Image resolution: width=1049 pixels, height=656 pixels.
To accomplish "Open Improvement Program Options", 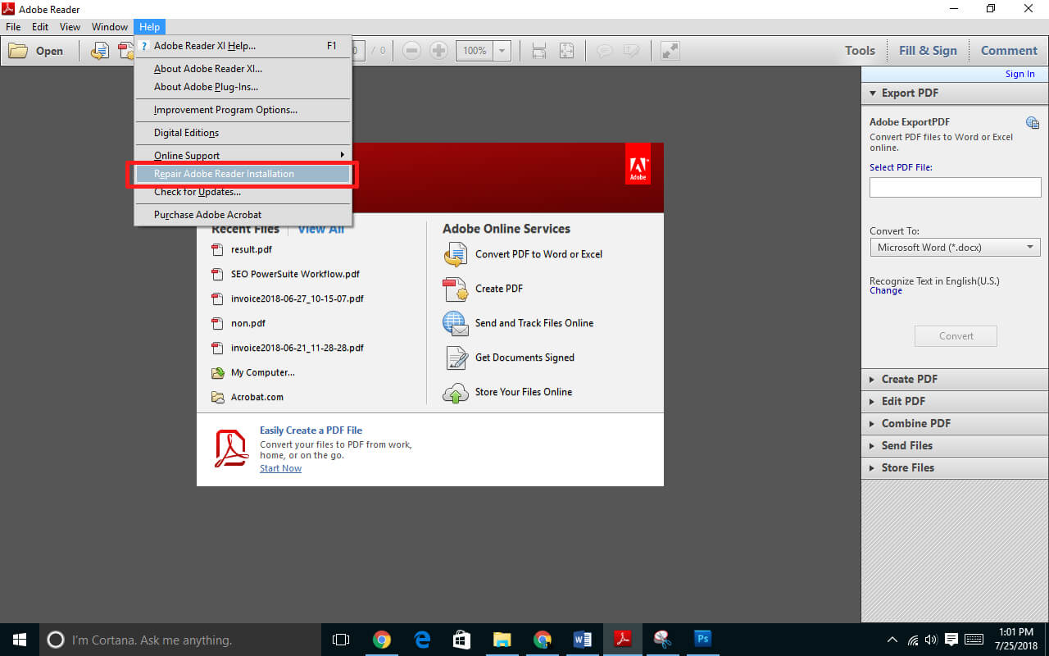I will pos(243,110).
